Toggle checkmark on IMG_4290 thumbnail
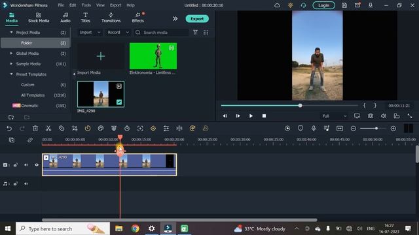The height and width of the screenshot is (235, 419). [119, 102]
